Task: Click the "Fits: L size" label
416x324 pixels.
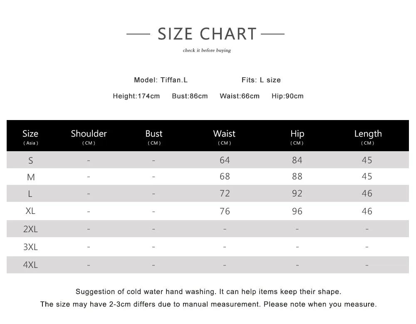Action: point(261,80)
